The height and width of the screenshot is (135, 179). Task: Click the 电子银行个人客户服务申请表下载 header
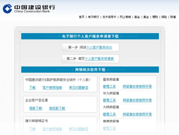90,36
